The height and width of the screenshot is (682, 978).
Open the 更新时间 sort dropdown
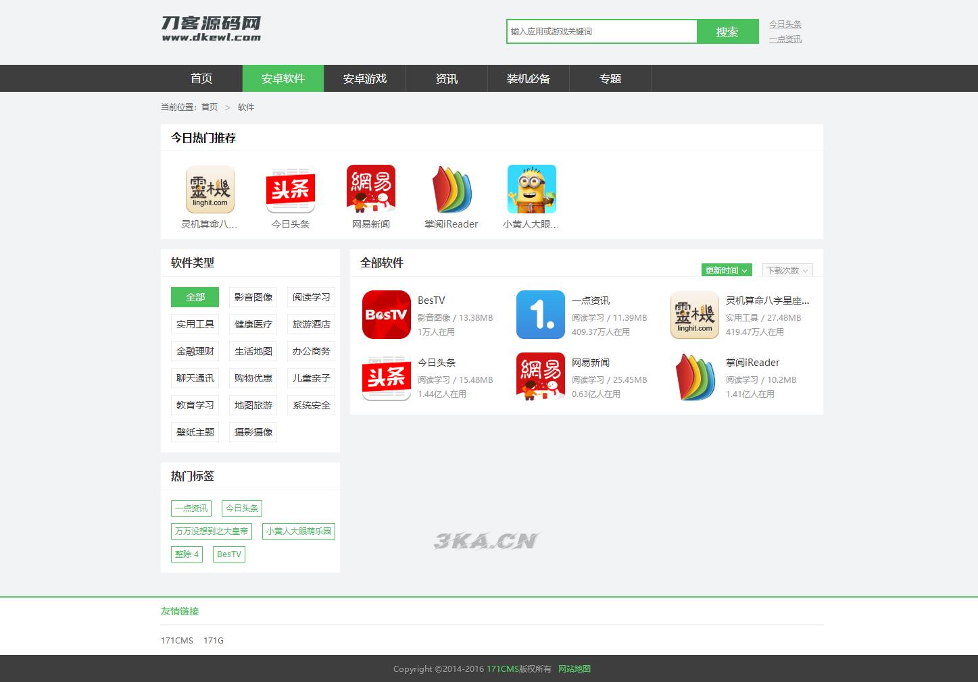coord(726,269)
